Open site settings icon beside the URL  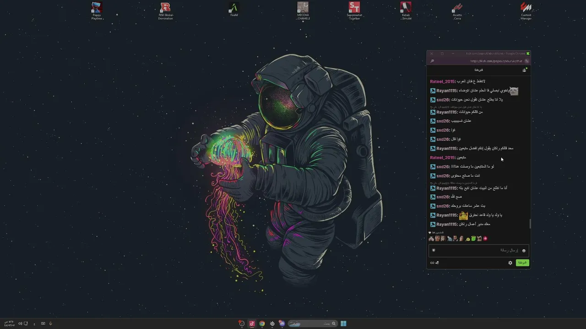[527, 61]
